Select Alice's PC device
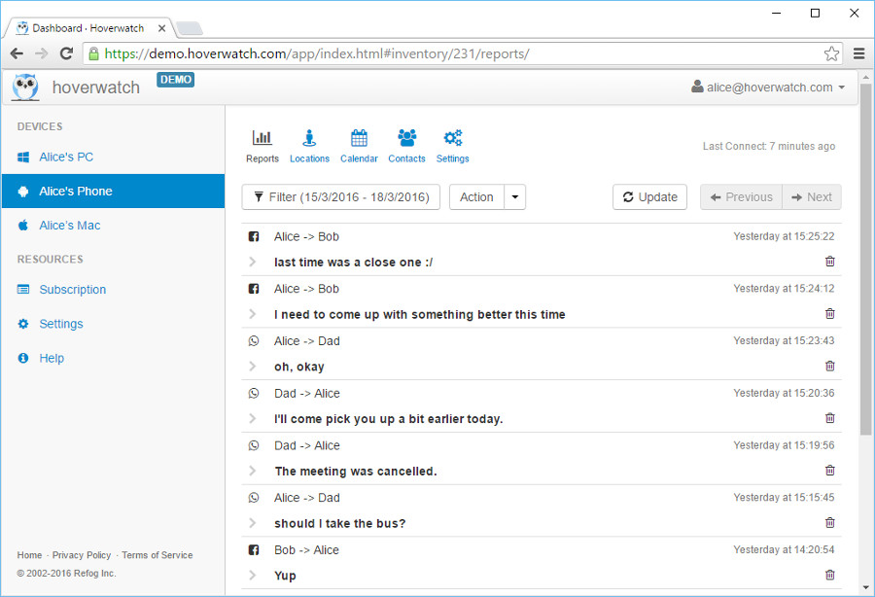Image resolution: width=875 pixels, height=597 pixels. click(x=114, y=158)
